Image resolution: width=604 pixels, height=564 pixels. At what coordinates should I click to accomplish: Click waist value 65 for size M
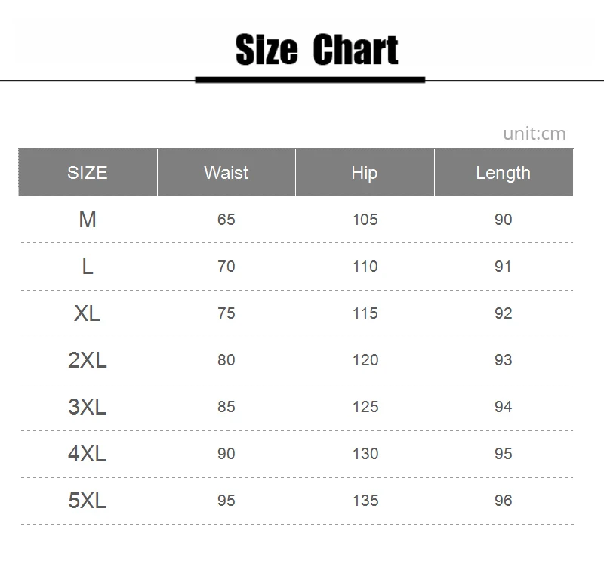pos(226,220)
